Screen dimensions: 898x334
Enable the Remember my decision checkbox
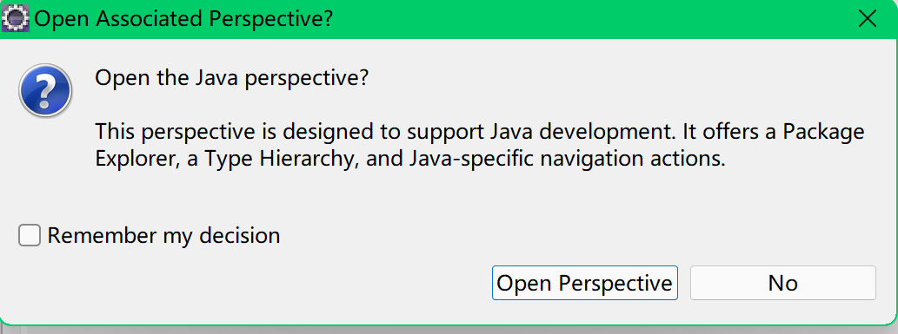point(30,236)
